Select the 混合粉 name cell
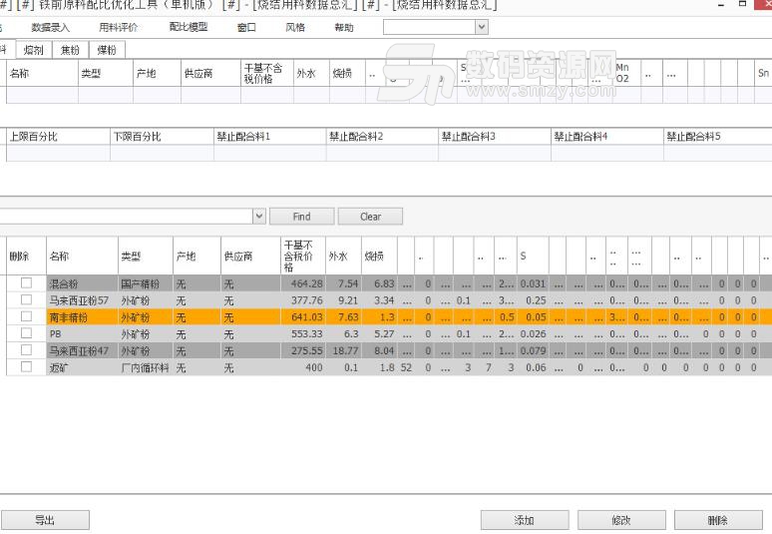This screenshot has height=534, width=772. coord(82,283)
